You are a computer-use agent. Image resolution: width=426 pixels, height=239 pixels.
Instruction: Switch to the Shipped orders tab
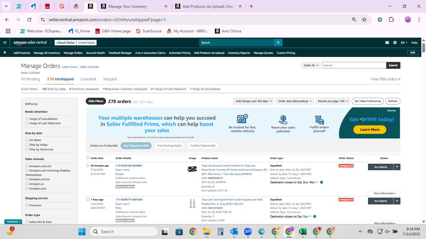(110, 79)
